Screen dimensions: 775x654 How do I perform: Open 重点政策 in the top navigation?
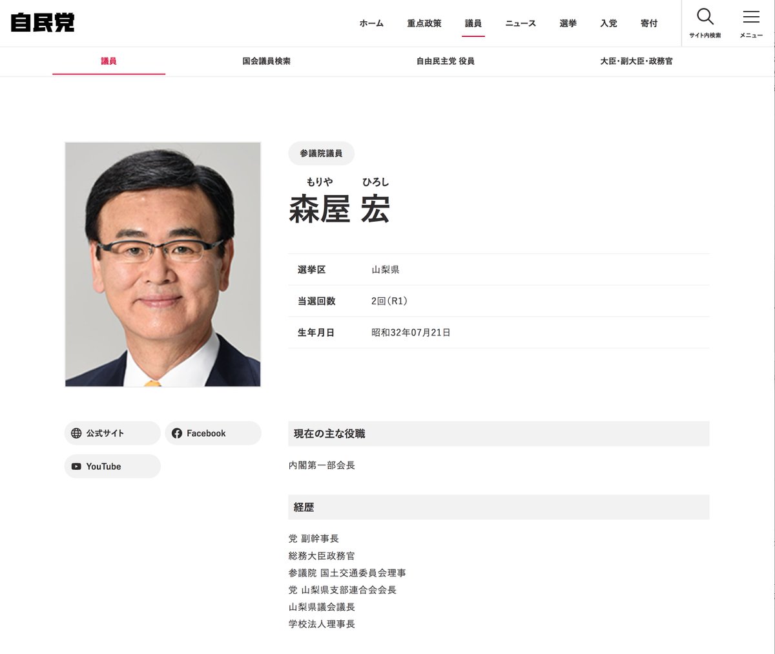(424, 23)
